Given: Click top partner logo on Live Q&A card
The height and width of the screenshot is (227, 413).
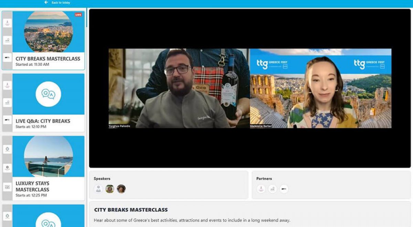Looking at the screenshot, I should (7, 85).
